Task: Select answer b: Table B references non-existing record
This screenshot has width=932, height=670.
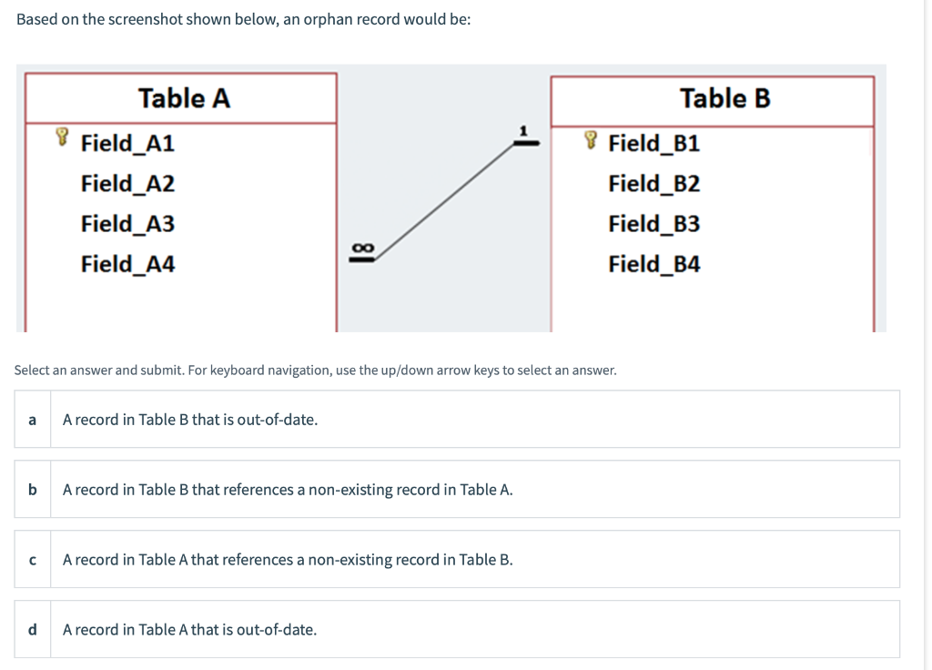Action: coord(288,490)
